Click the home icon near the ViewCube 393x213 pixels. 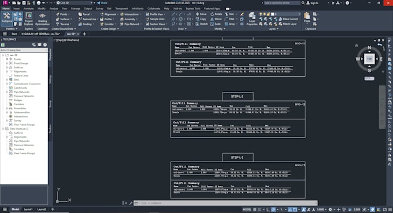(357, 45)
